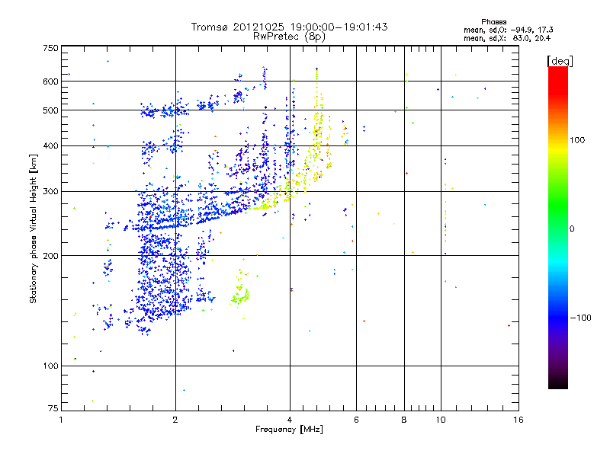Click the colorbar '100' tick label

tap(577, 140)
